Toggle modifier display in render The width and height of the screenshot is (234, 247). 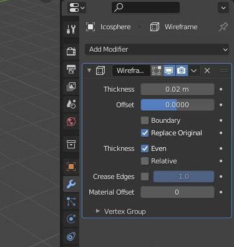pos(182,70)
